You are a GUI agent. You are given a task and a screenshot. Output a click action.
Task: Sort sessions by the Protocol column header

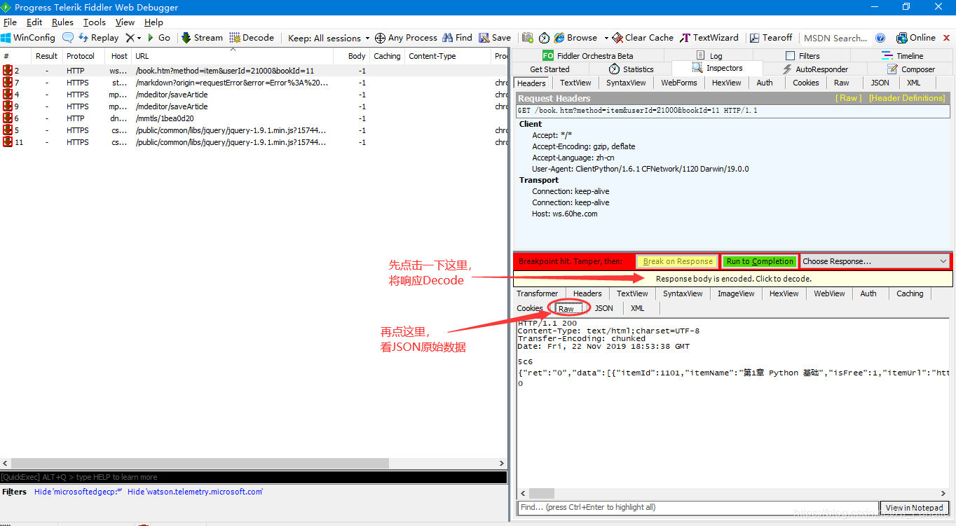tap(83, 56)
